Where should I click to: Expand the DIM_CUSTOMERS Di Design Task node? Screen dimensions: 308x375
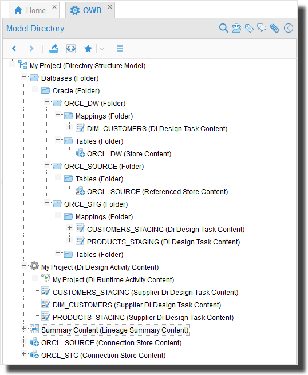click(70, 127)
